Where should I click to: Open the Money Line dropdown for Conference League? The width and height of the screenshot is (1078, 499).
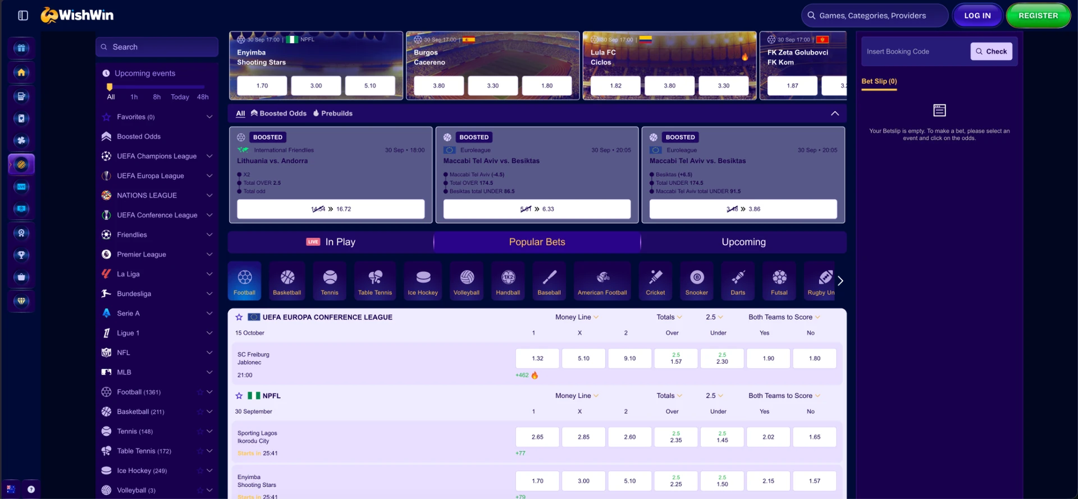(x=577, y=317)
